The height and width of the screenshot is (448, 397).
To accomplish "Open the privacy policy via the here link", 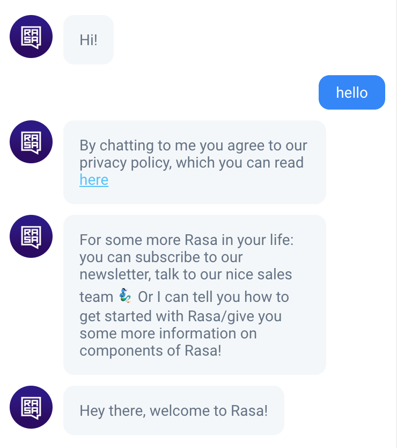I will (x=94, y=180).
